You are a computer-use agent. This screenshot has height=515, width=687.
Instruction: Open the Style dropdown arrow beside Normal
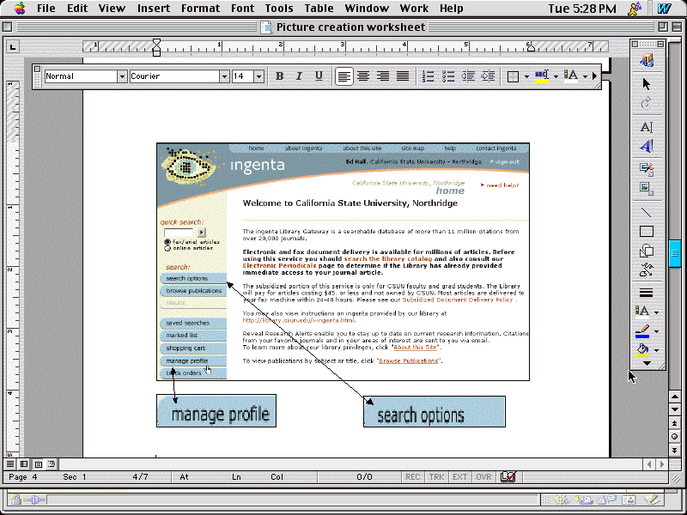point(122,76)
